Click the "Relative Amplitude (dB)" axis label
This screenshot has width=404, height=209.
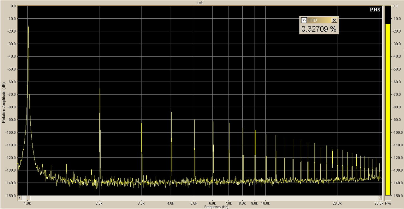[3, 102]
